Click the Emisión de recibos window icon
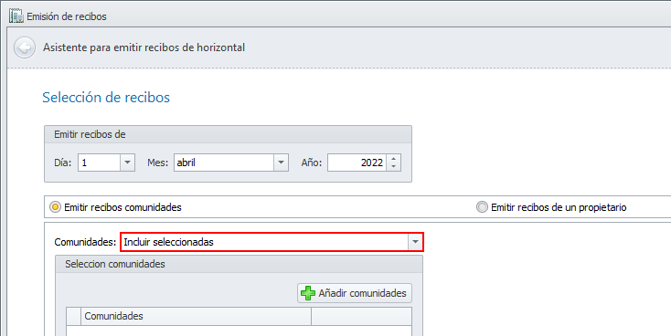Viewport: 671px width, 336px height. [x=16, y=16]
